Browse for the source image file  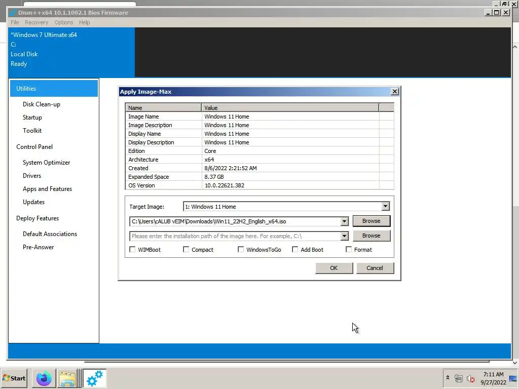point(372,221)
